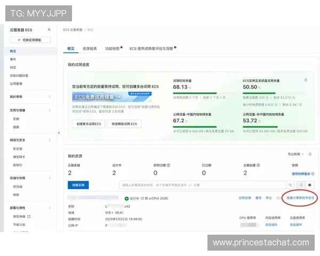Focus the resource search input field

pos(203,185)
